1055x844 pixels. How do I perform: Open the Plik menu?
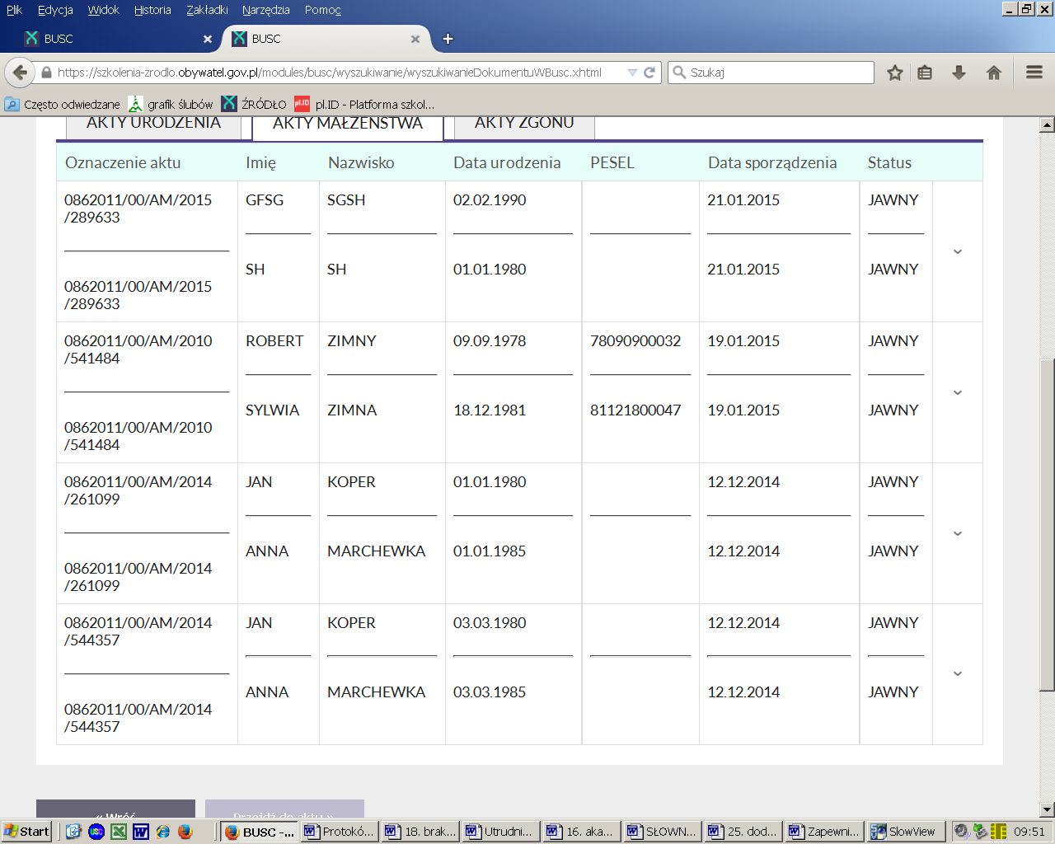tap(14, 10)
